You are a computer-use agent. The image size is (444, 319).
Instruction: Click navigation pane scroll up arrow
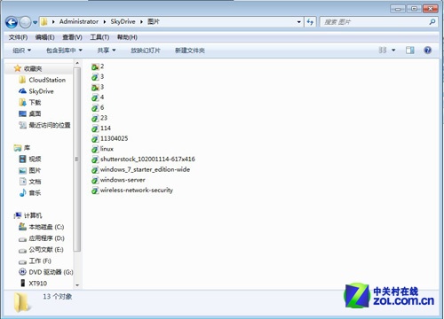[x=77, y=63]
